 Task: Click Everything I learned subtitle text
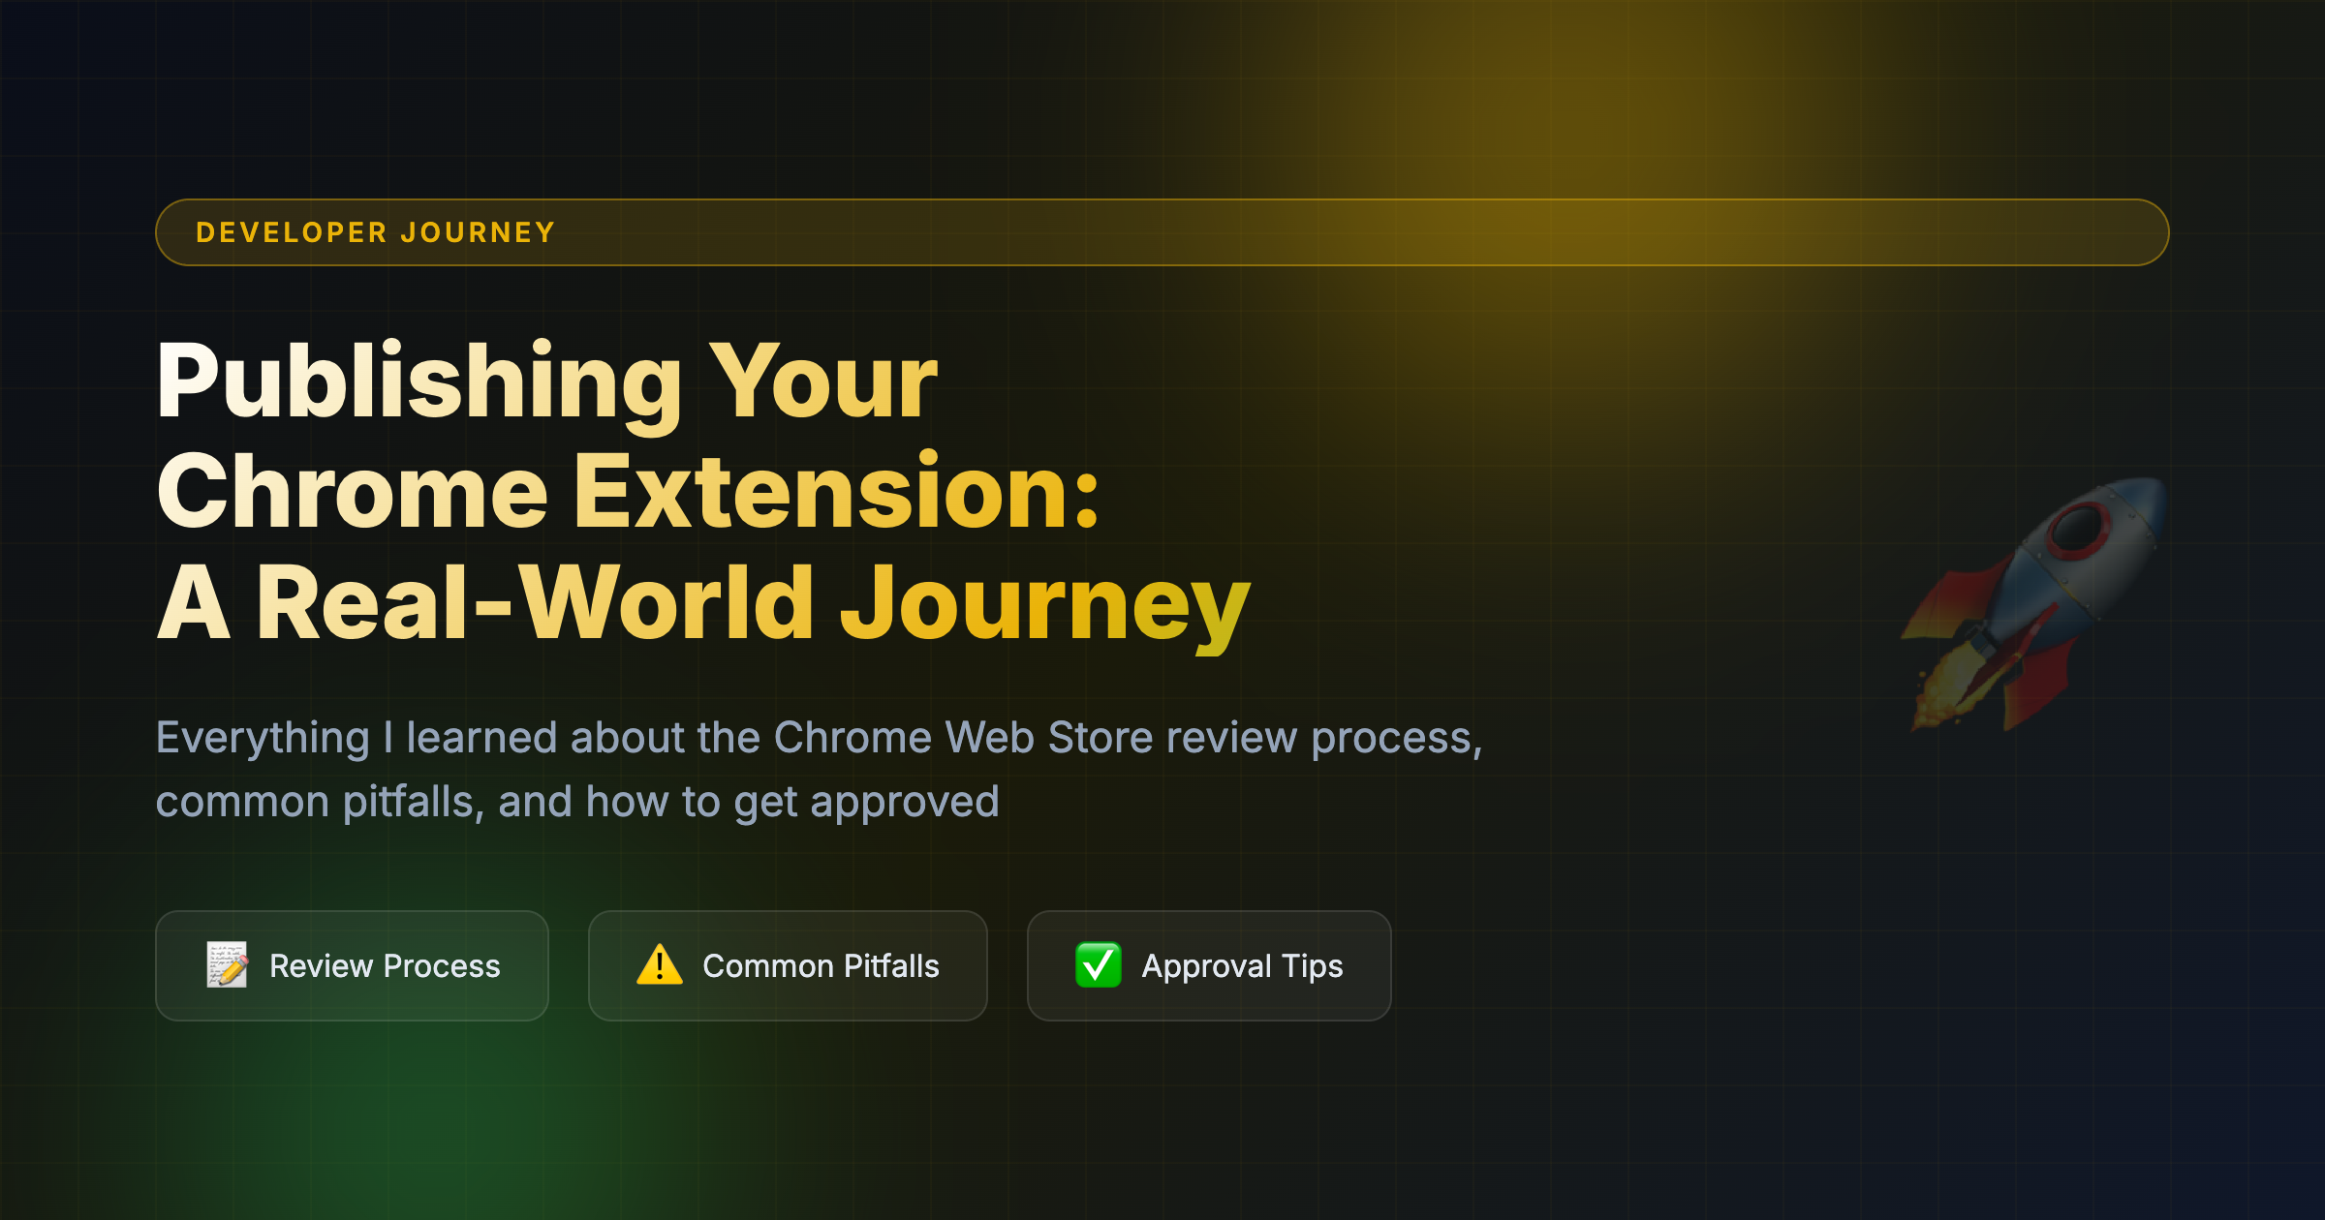[x=356, y=738]
